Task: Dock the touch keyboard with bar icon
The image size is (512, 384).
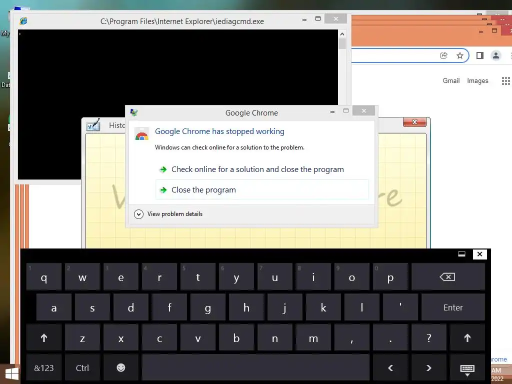Action: [461, 254]
